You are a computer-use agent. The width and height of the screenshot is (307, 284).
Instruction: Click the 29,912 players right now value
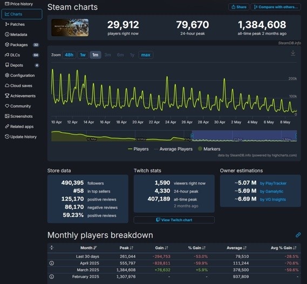(123, 25)
